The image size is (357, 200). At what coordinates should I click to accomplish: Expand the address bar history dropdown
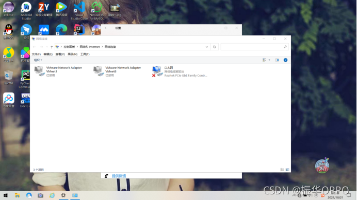(x=207, y=47)
